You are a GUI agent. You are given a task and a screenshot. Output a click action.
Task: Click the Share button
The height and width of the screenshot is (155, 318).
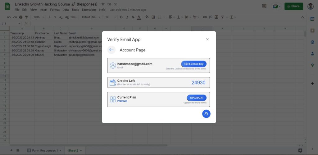point(294,6)
